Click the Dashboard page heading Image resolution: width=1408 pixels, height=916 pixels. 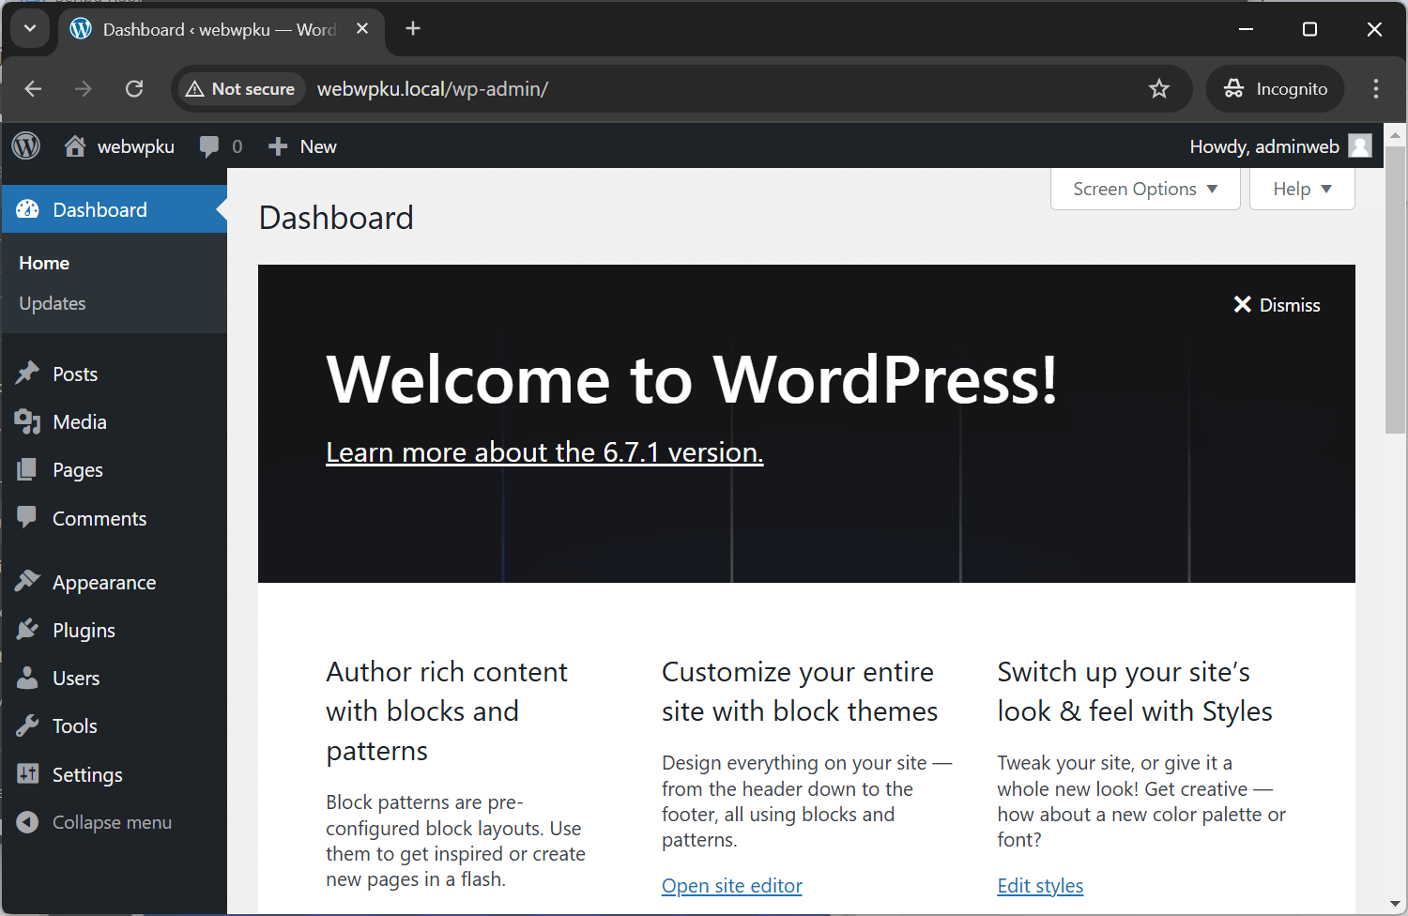pos(336,218)
